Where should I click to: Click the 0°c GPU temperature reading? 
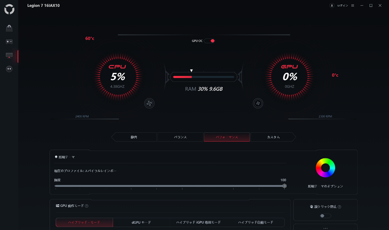click(335, 75)
